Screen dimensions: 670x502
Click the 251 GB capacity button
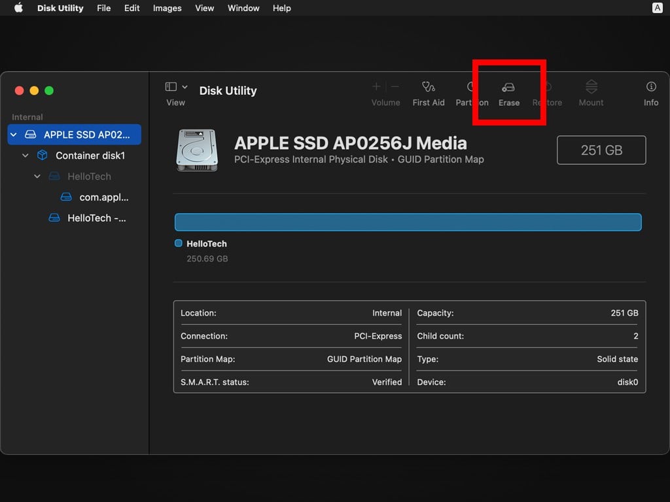[601, 150]
